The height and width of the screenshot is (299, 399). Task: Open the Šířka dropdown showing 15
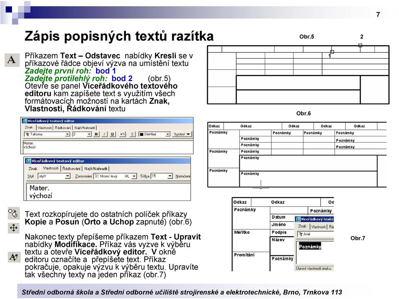pos(170,176)
